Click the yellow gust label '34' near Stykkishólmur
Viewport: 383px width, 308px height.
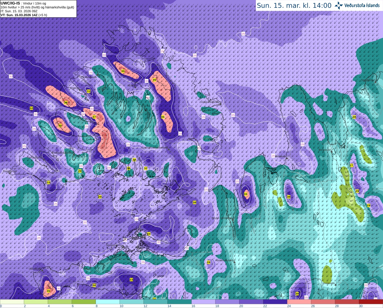pyautogui.click(x=149, y=234)
